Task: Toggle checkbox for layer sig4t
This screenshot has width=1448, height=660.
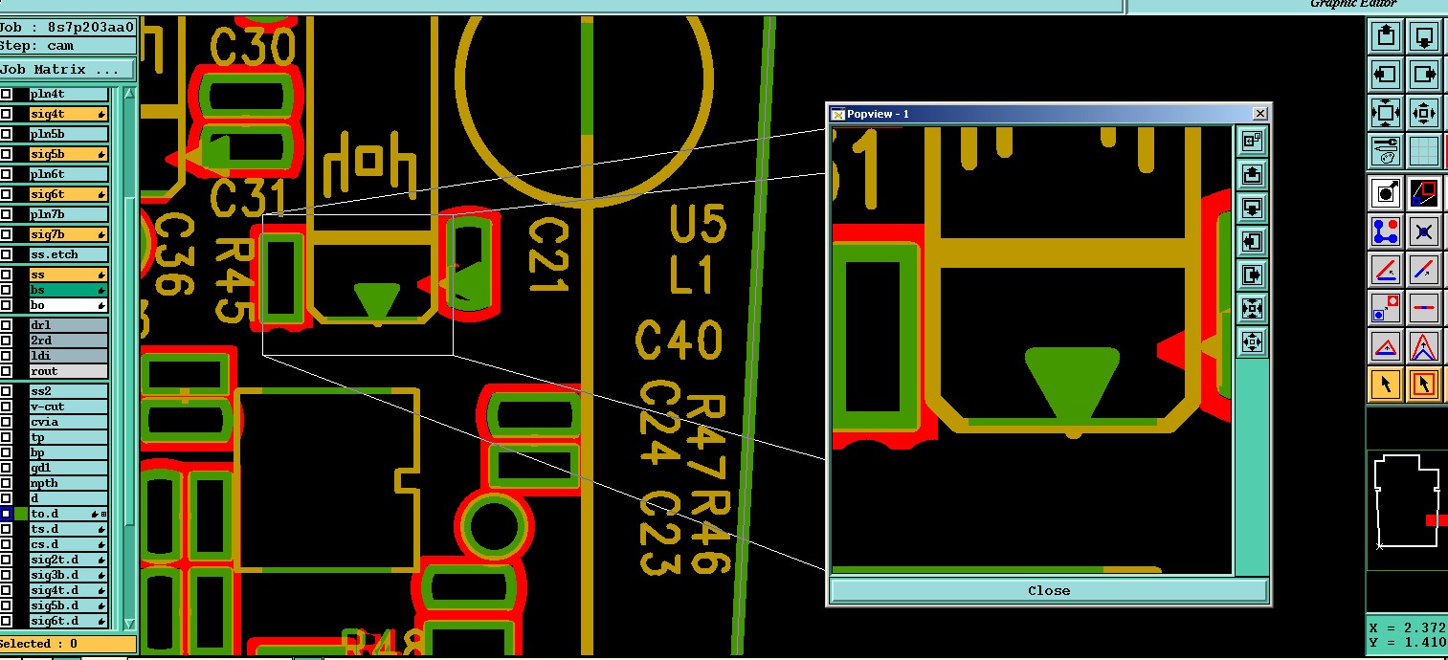Action: coord(6,114)
